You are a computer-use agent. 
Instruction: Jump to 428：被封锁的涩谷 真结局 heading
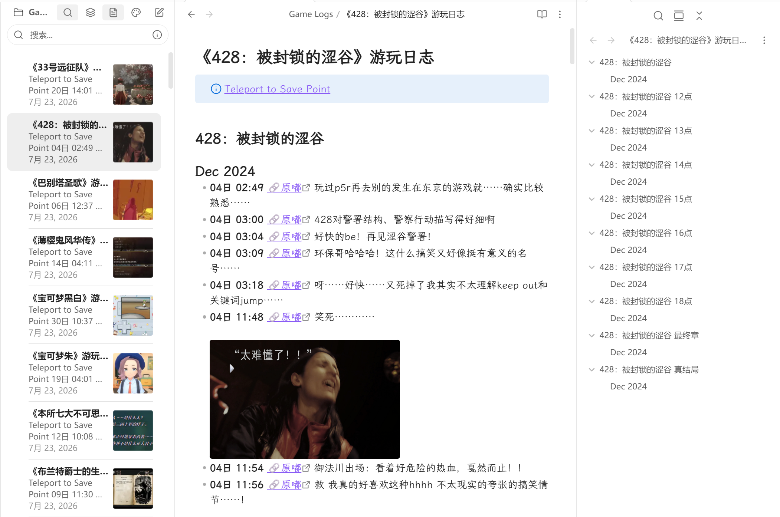tap(649, 369)
